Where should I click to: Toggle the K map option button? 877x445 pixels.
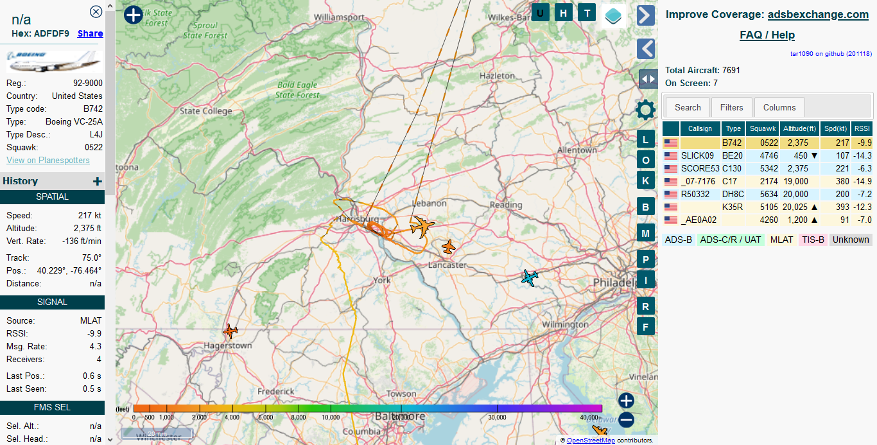point(646,180)
